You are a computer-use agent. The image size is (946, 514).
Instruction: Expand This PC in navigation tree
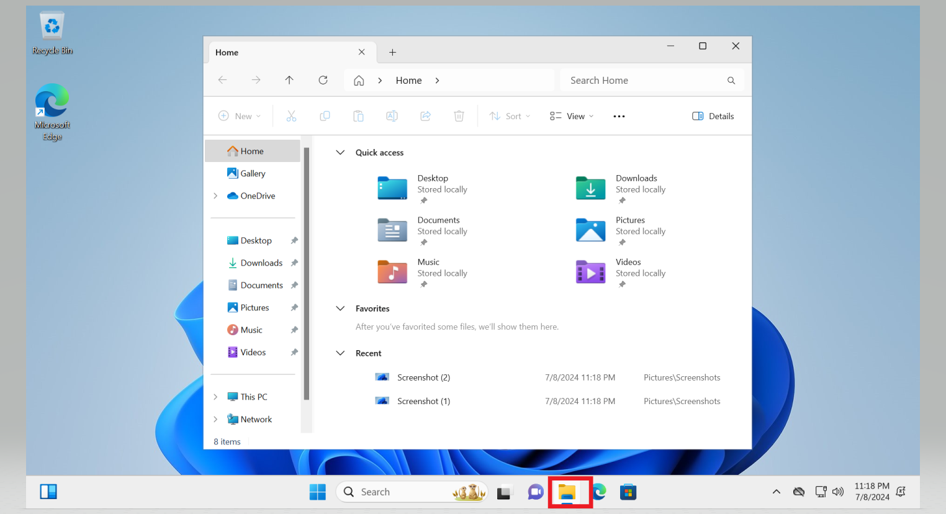point(215,397)
